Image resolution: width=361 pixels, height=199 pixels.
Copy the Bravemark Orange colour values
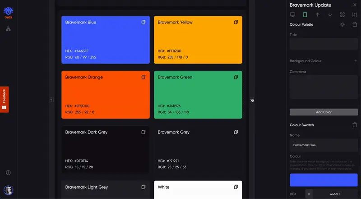point(143,77)
